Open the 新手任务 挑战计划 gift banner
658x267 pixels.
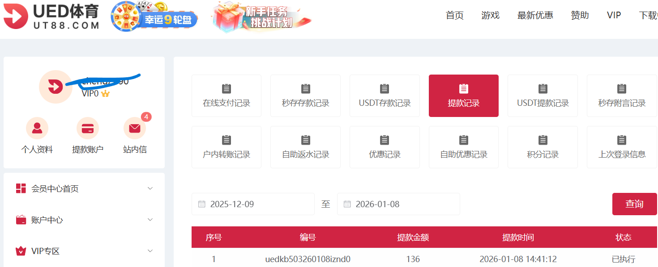point(261,18)
